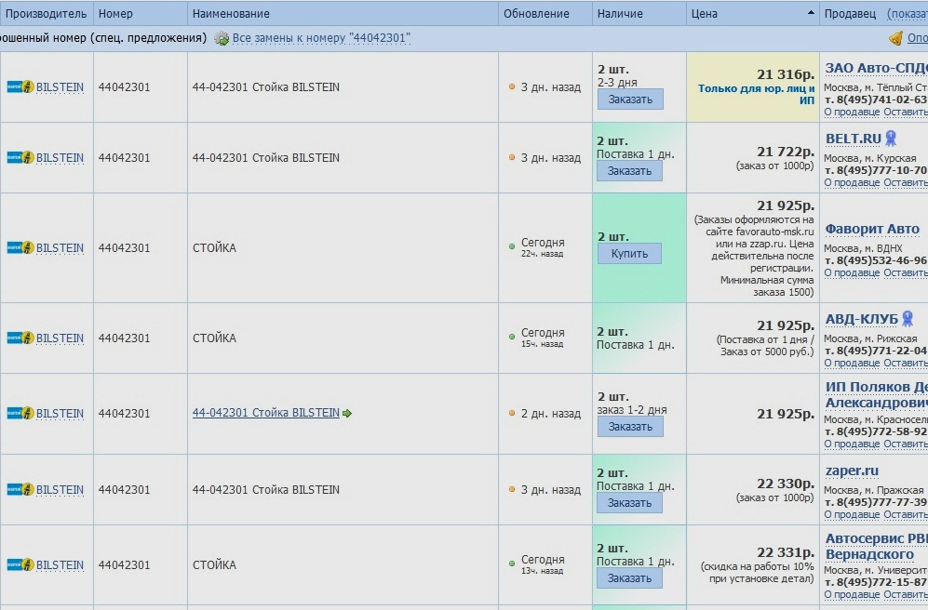The width and height of the screenshot is (928, 610).
Task: Select the price '22 330р.'
Action: [786, 484]
